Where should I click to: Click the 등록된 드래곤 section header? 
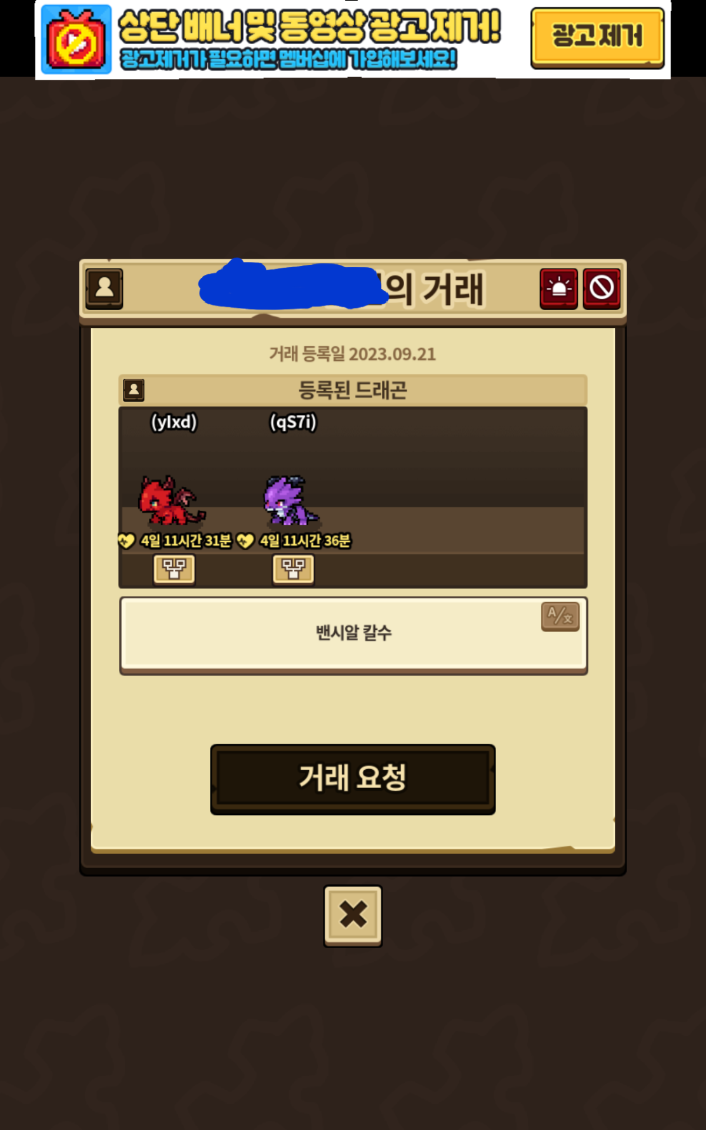[x=353, y=390]
